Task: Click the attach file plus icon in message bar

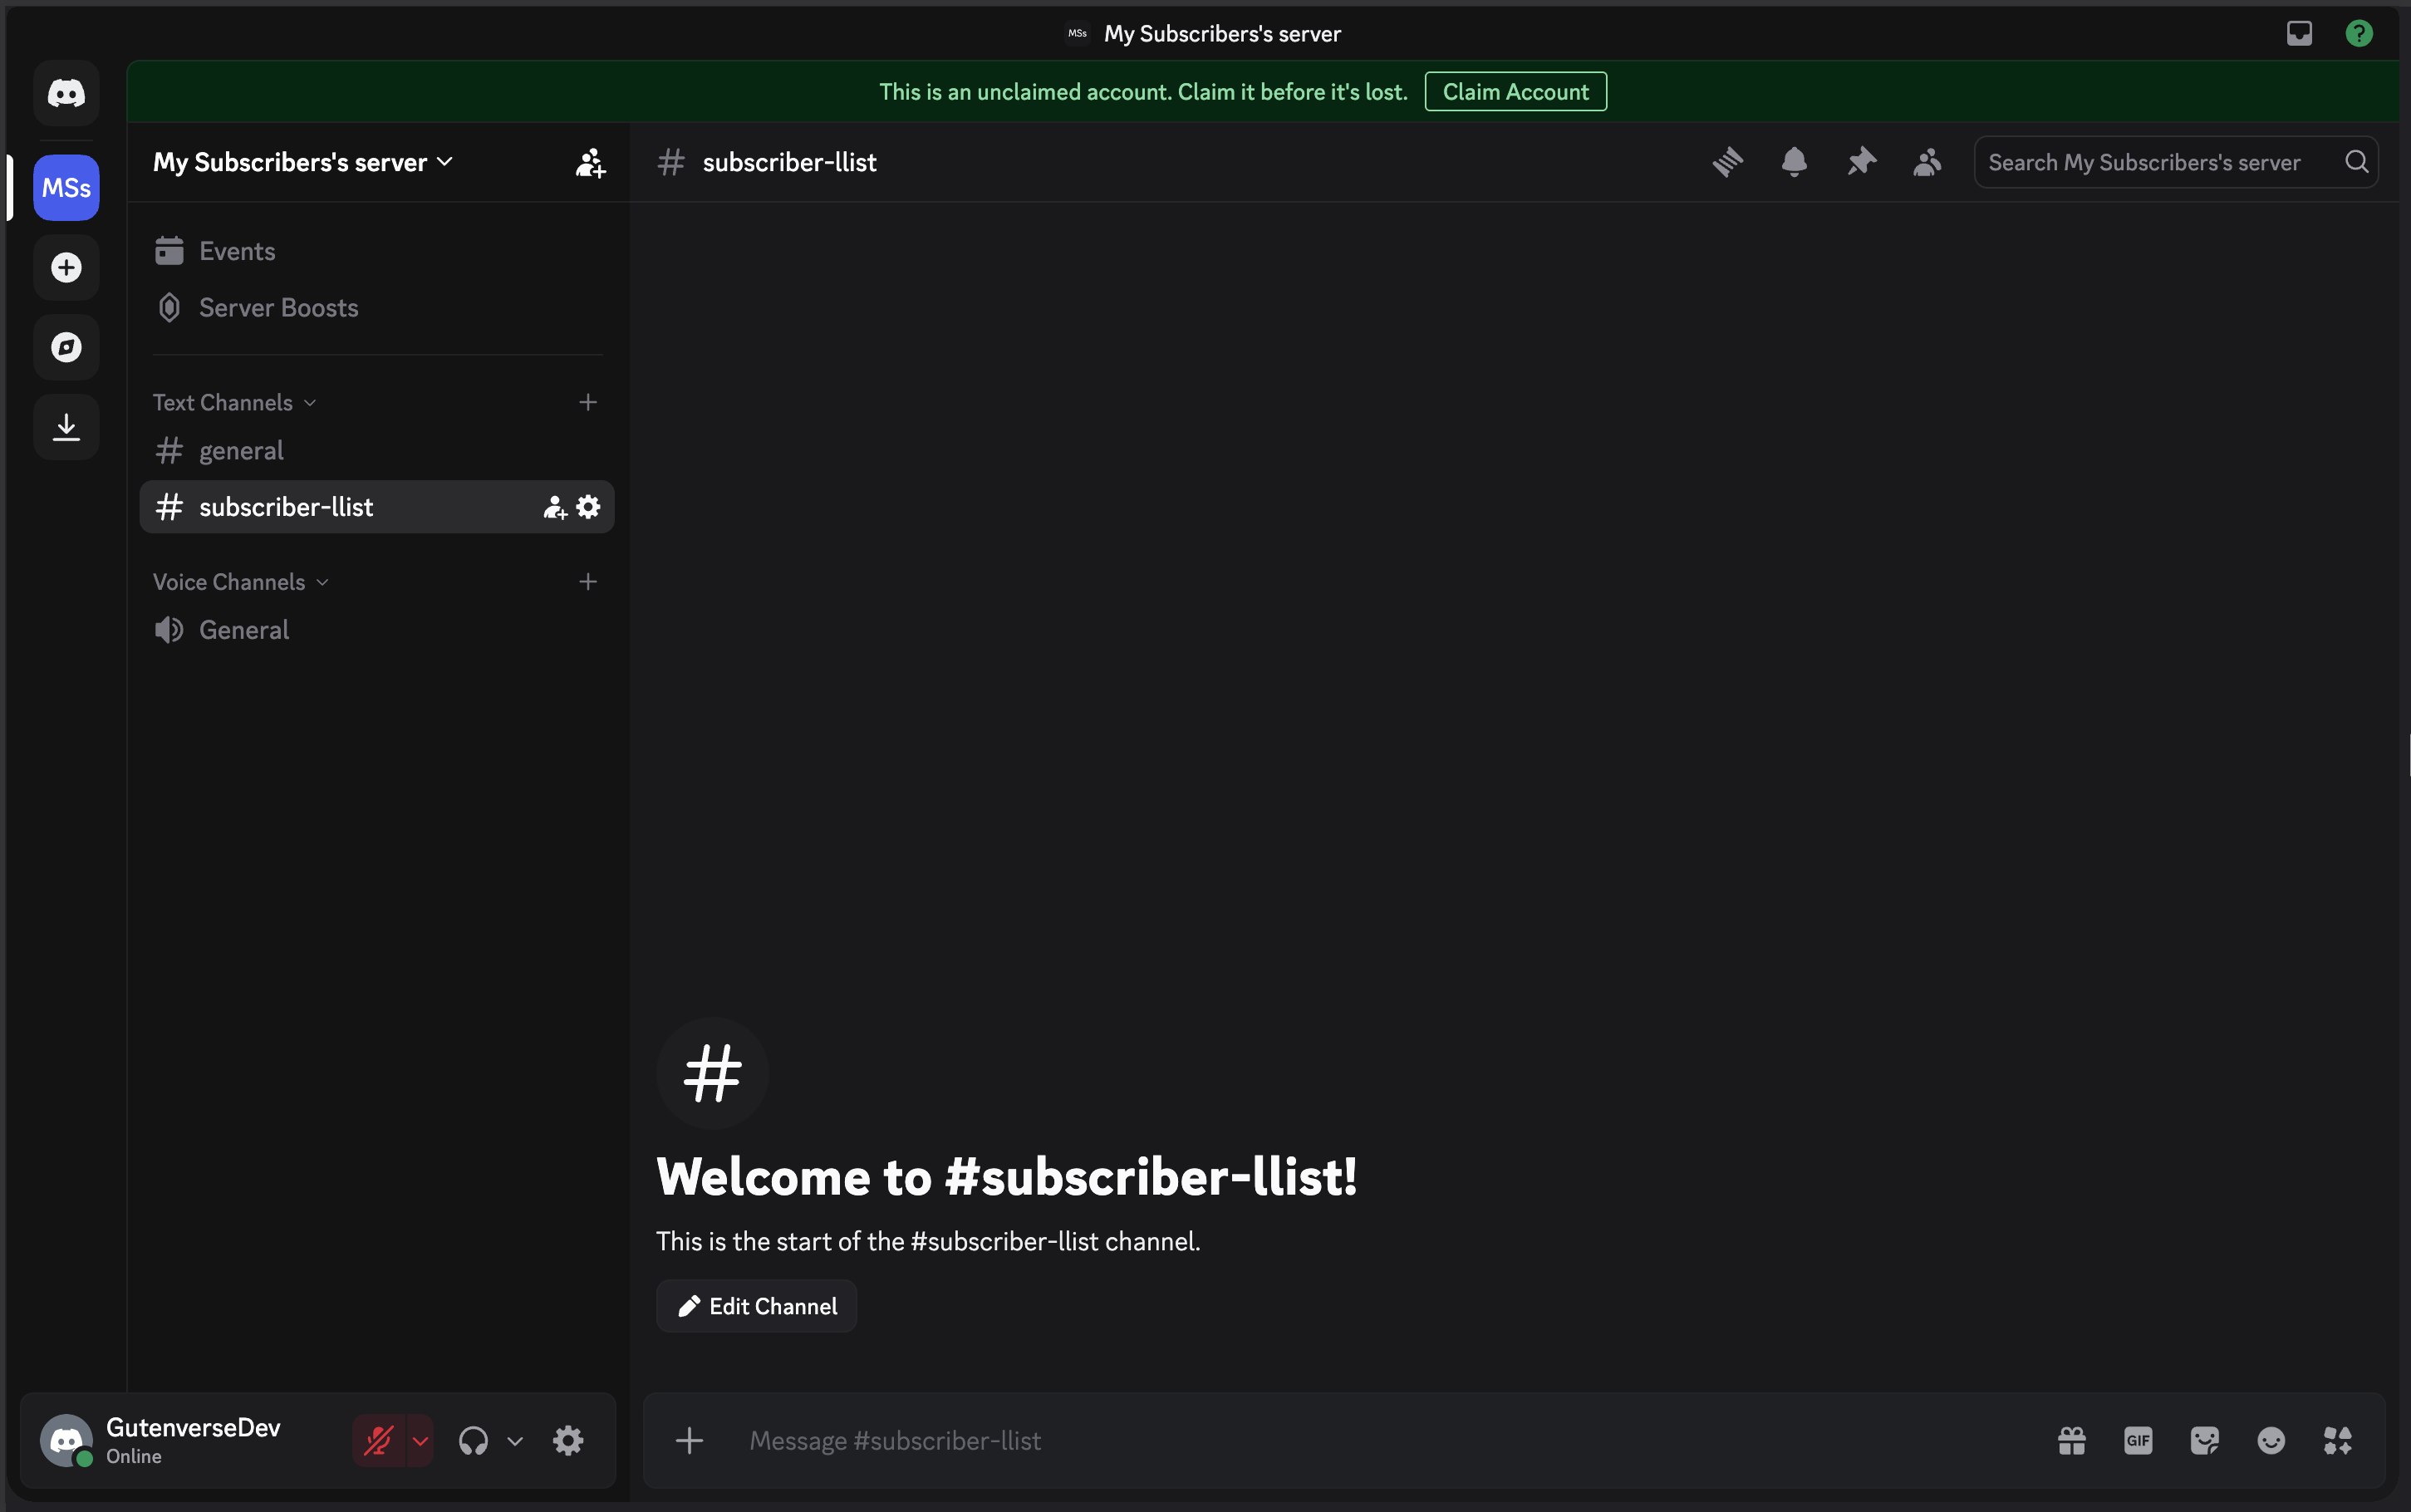Action: coord(689,1441)
